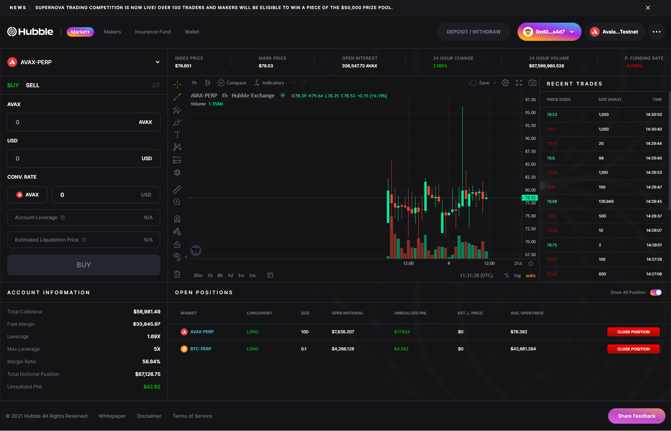Screen dimensions: 671x431
Task: Click the trash remove drawings icon
Action: tap(177, 274)
